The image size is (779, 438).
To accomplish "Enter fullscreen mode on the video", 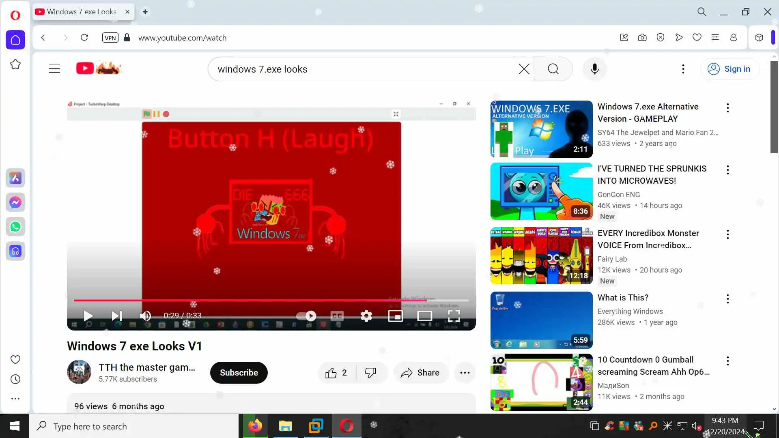I will [x=454, y=316].
